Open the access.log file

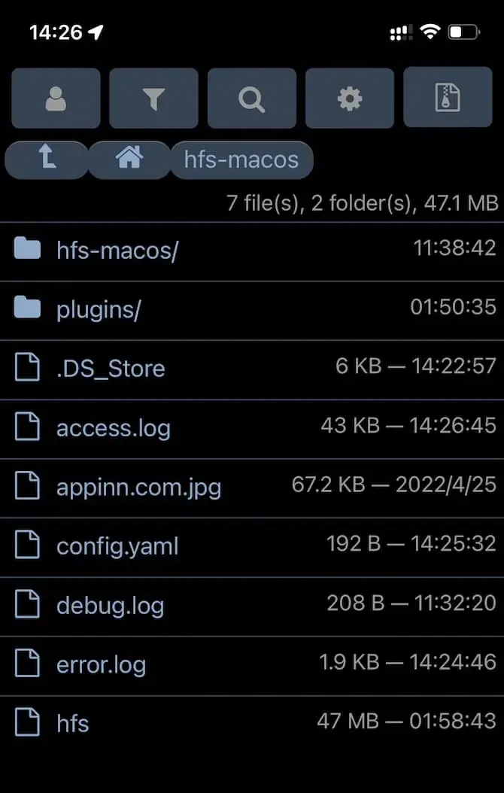tap(114, 428)
